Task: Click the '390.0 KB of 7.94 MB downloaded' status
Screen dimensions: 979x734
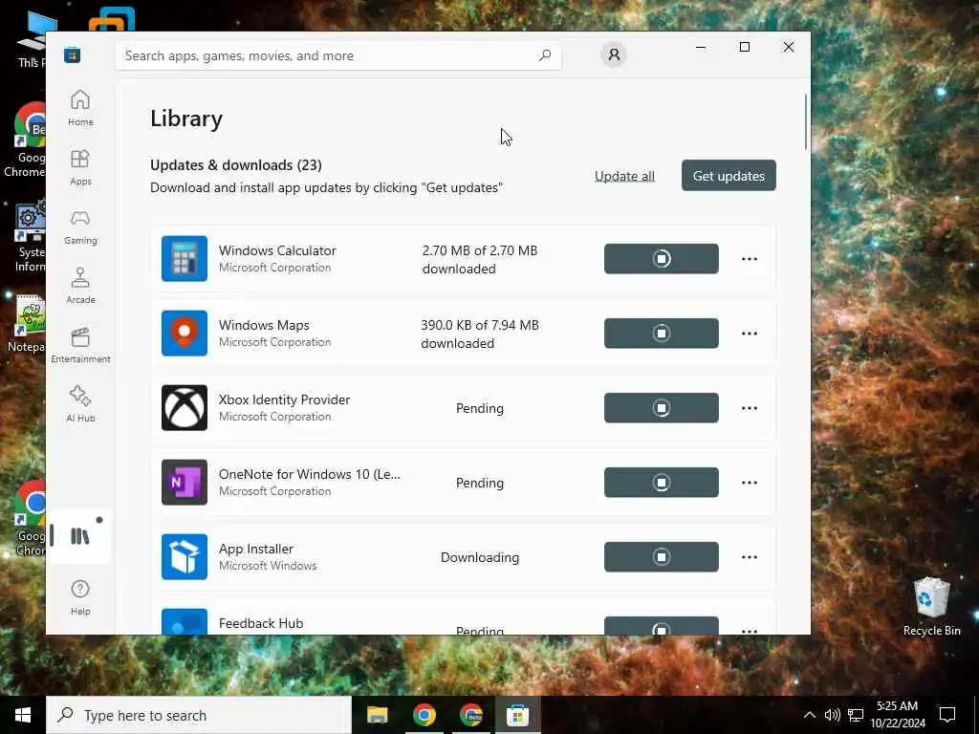Action: point(480,334)
